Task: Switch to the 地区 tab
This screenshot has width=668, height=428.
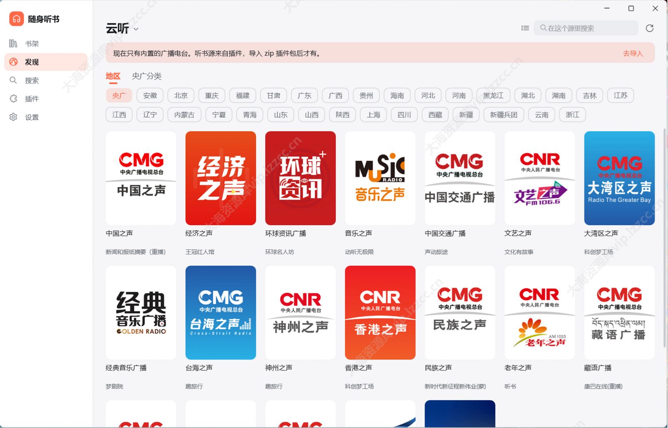Action: (x=113, y=76)
